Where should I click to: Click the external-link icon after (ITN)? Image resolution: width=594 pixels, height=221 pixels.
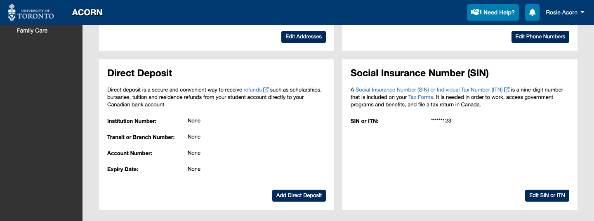507,89
